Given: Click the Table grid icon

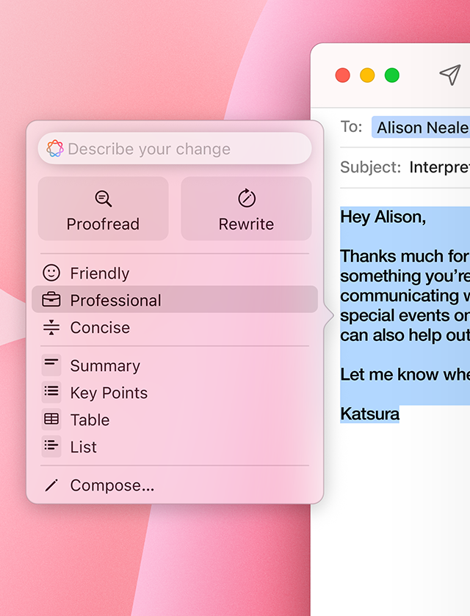Looking at the screenshot, I should [51, 419].
